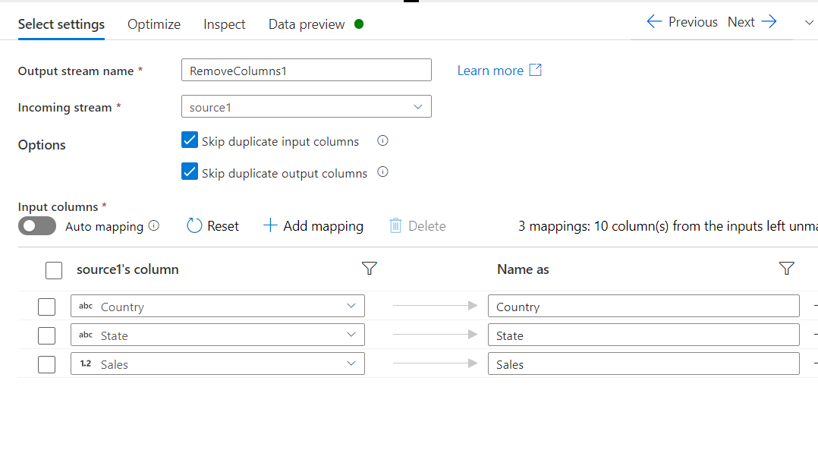
Task: Click info icon next to Skip duplicate input columns
Action: [x=383, y=140]
